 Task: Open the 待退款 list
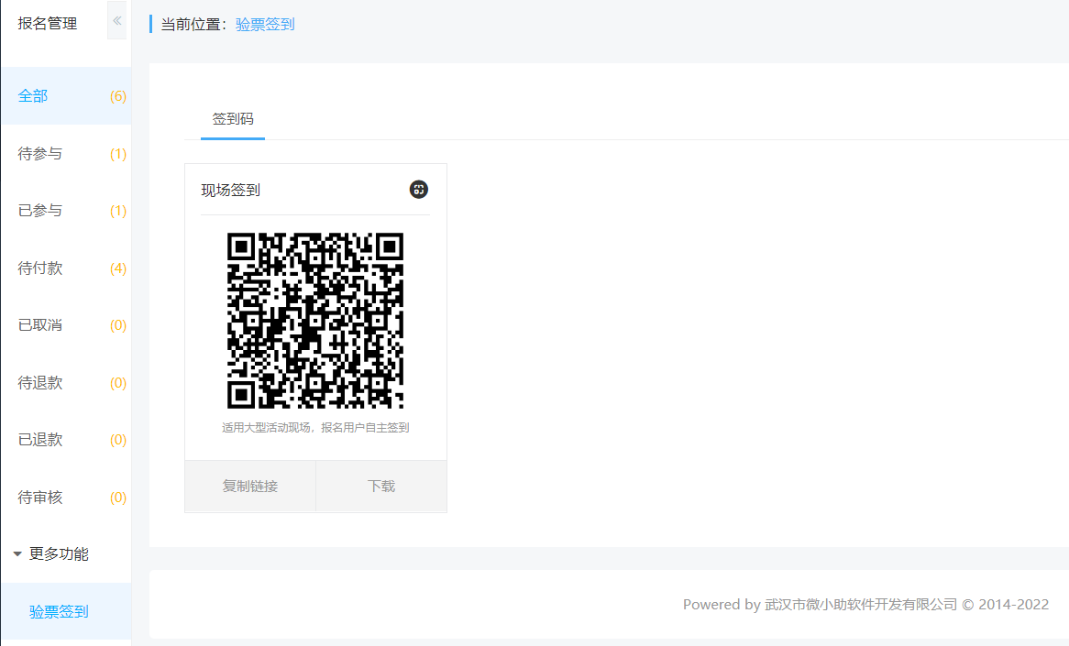[66, 382]
